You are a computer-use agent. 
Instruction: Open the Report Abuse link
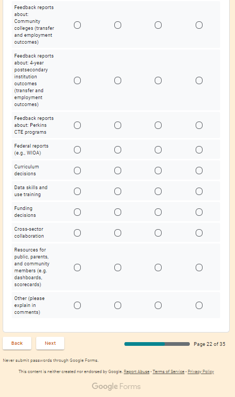(137, 371)
